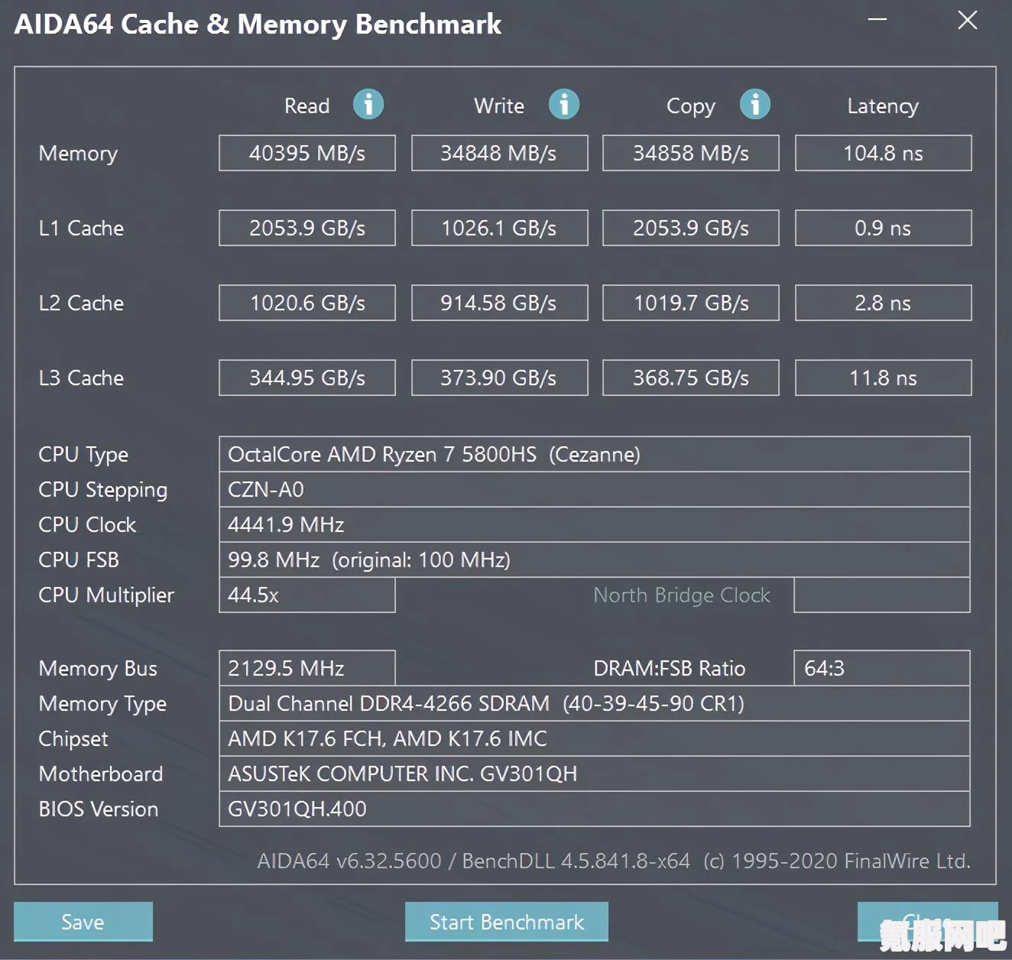The height and width of the screenshot is (960, 1012).
Task: Click Memory Type field DDR4-4266 SDRAM
Action: pos(595,703)
